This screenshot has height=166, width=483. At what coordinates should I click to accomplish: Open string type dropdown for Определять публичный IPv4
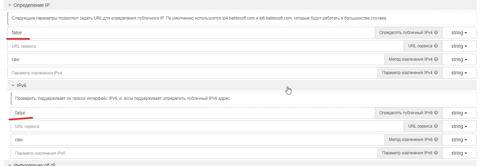[459, 33]
